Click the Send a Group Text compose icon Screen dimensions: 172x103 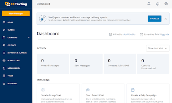pyautogui.click(x=43, y=90)
